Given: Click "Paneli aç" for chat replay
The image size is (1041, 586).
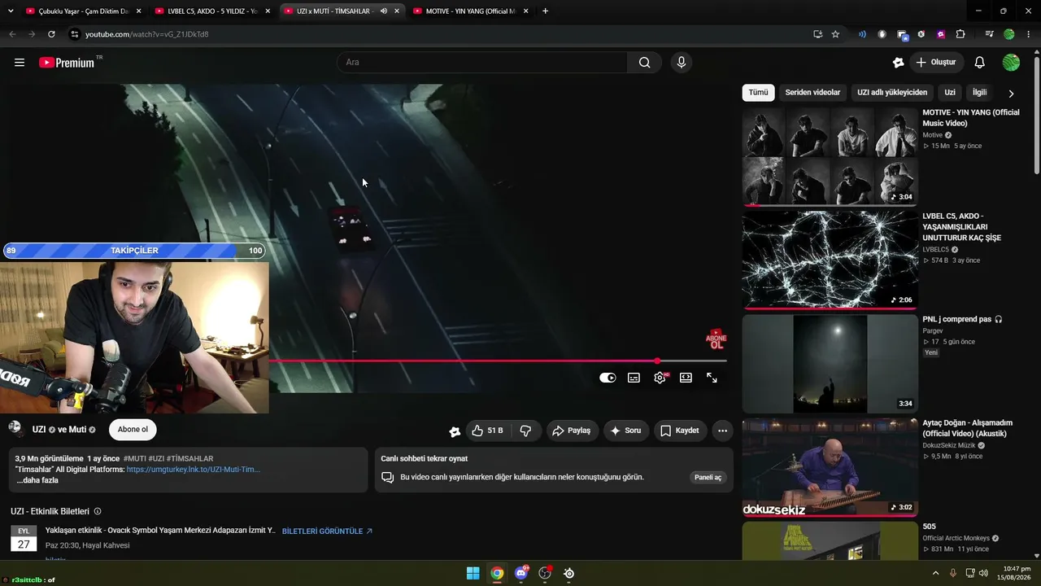Looking at the screenshot, I should tap(708, 477).
